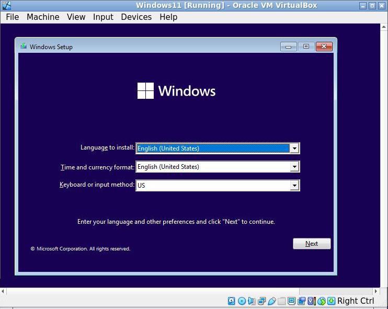The height and width of the screenshot is (309, 388).
Task: Click the mouse integration status icon
Action: coord(322,301)
